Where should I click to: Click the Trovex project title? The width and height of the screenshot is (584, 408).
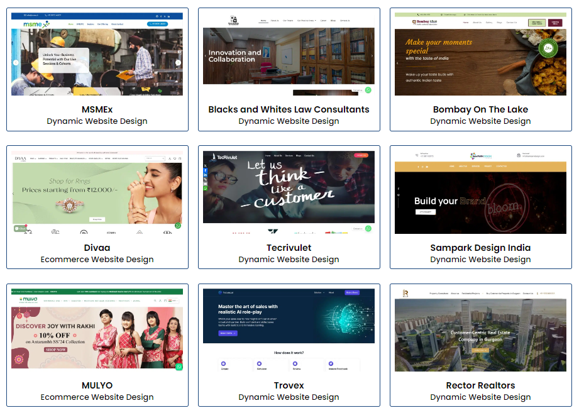289,385
